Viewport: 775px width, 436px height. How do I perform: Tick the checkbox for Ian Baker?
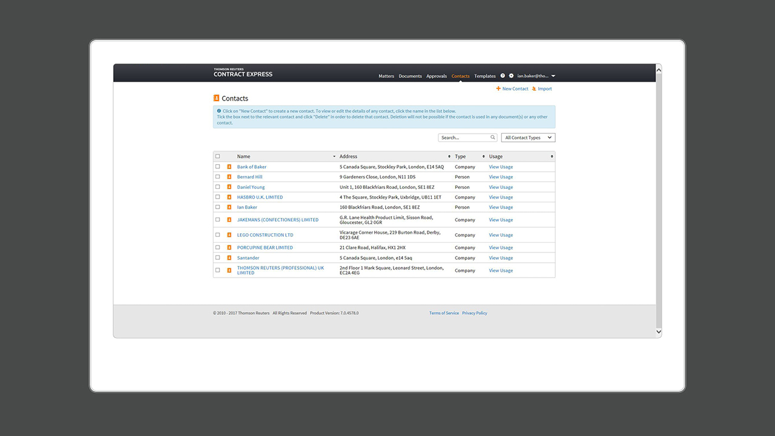218,207
